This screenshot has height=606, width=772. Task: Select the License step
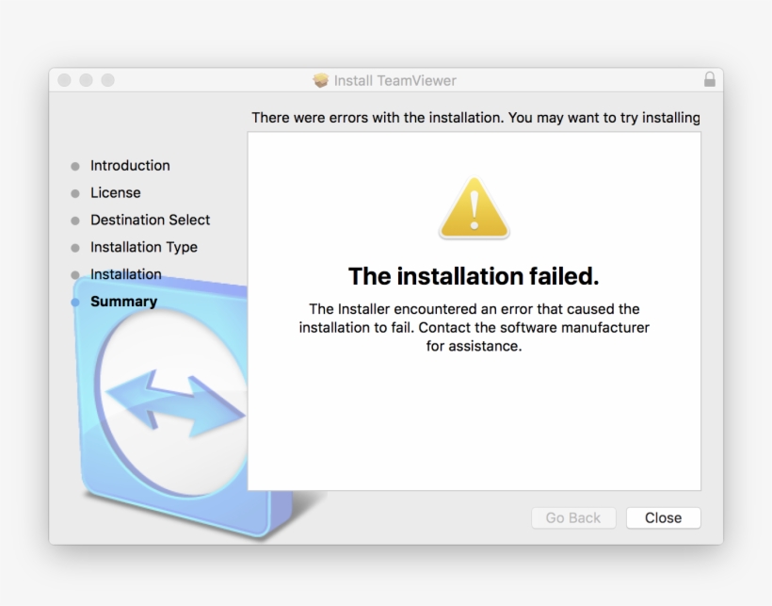[115, 192]
